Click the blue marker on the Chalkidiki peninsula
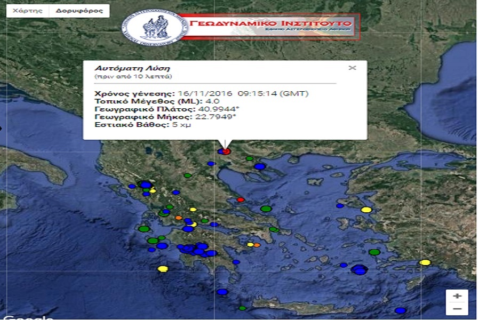The height and width of the screenshot is (320, 480). point(260,166)
